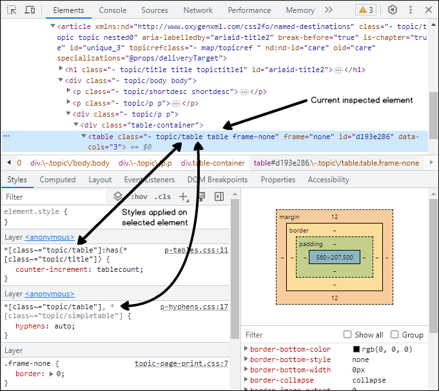Click the warnings badge showing 3
The width and height of the screenshot is (439, 391).
[365, 10]
